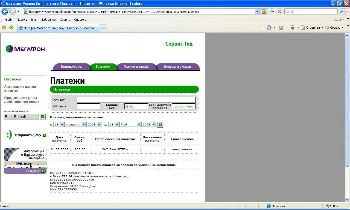Open the end day dropdown after ПО

[114, 124]
